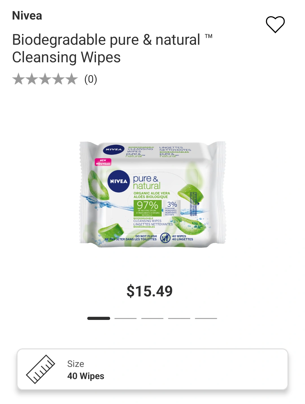Screen dimensions: 305x404
Task: Open the Size 40 Wipes selector
Action: coord(152,369)
